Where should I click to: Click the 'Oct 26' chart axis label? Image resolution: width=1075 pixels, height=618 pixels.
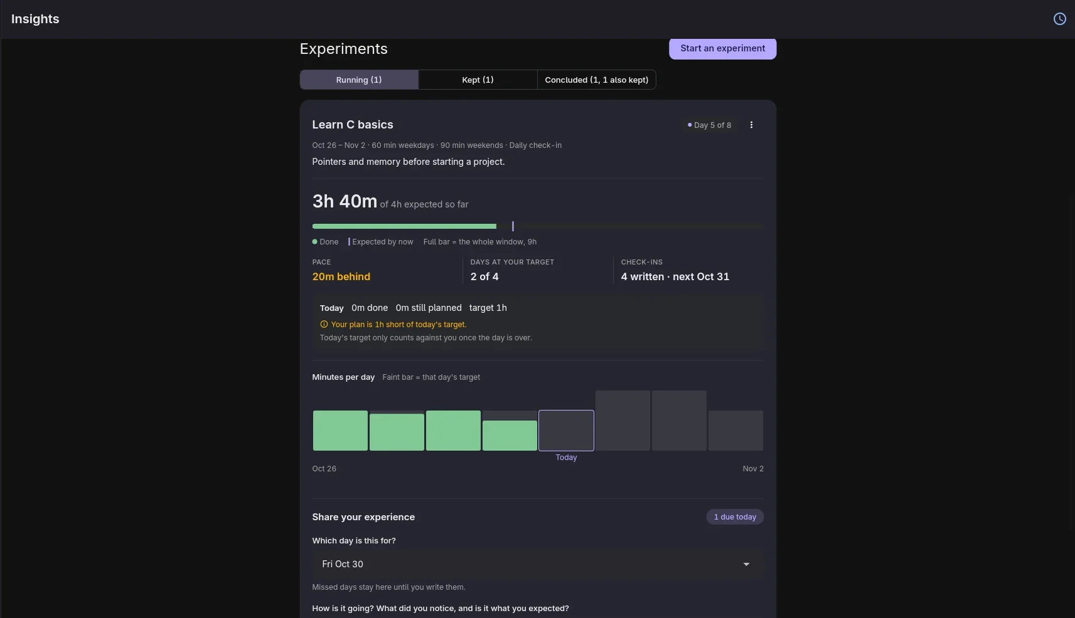pos(324,469)
